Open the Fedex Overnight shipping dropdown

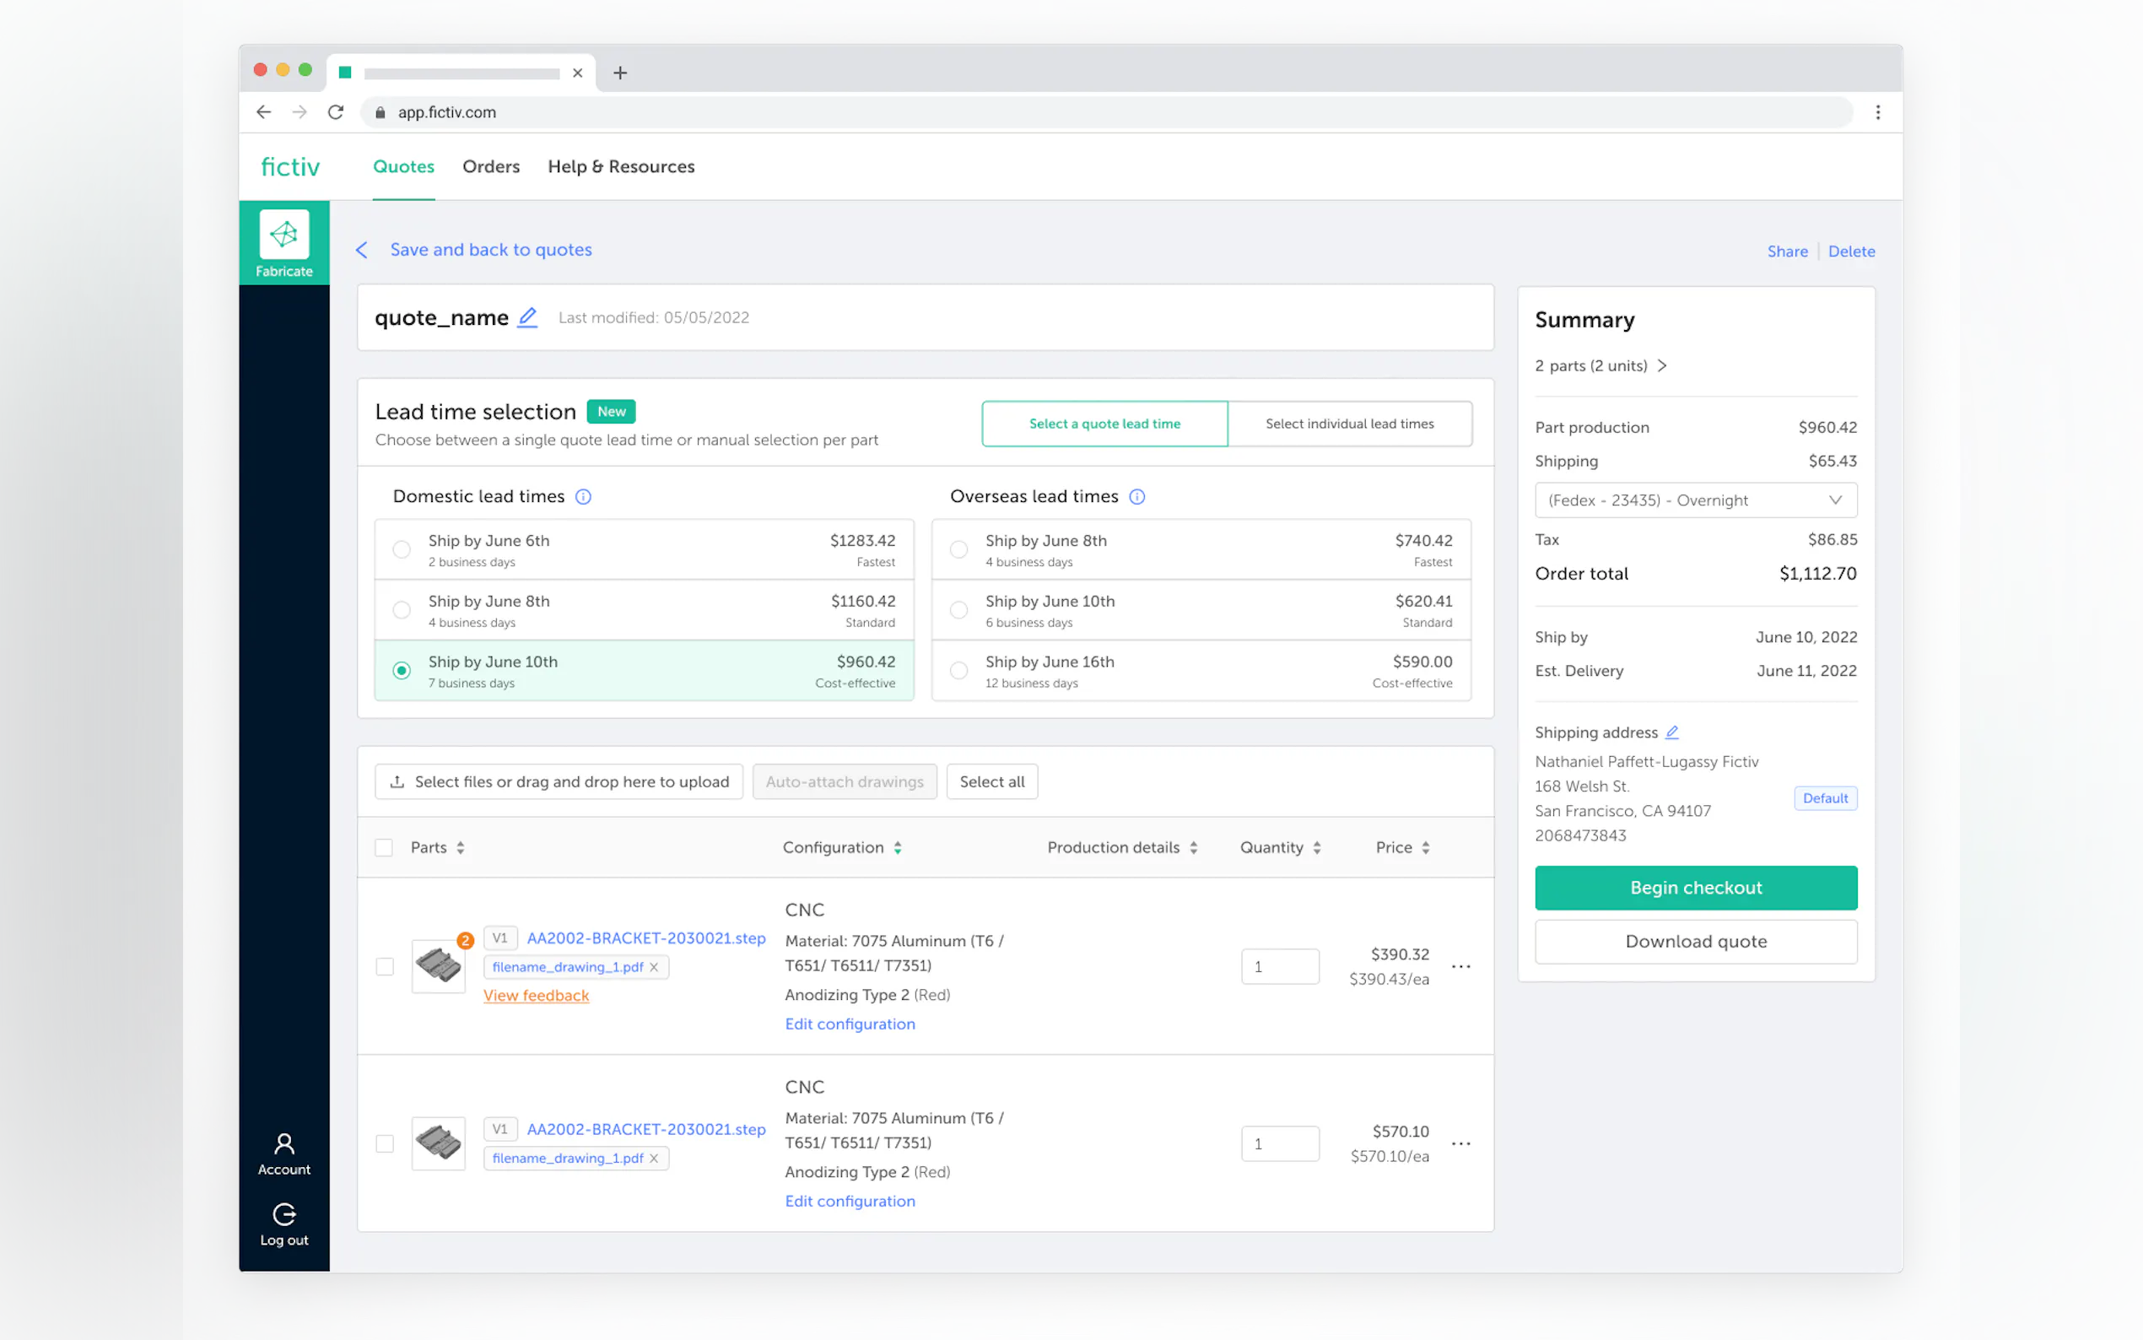1695,500
